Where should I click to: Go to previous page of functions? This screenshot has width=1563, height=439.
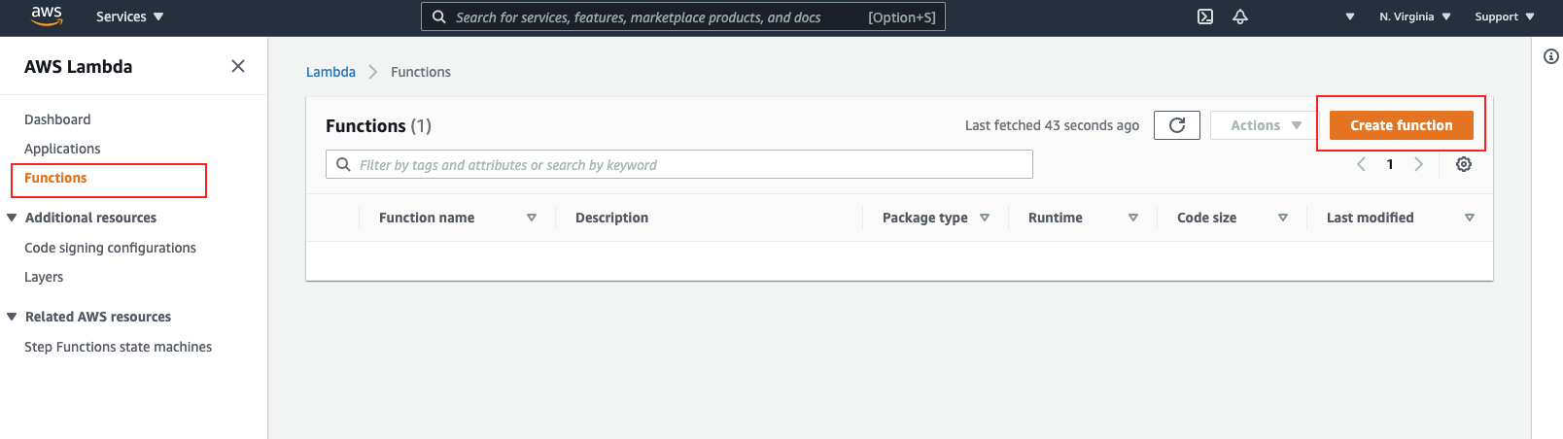1361,164
